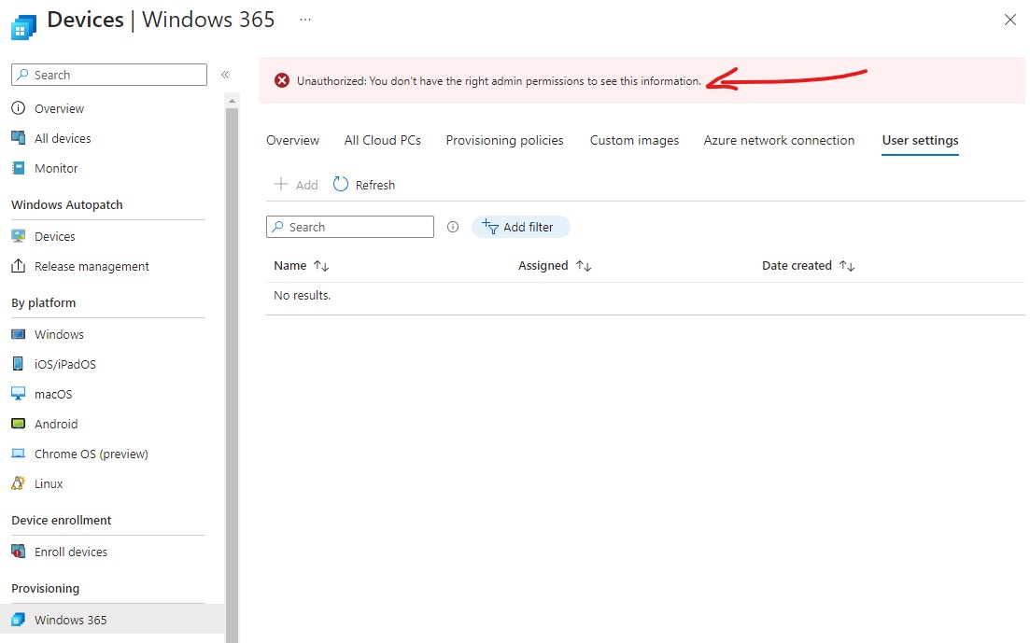Click the Monitor icon in the sidebar
1030x643 pixels.
pyautogui.click(x=19, y=168)
